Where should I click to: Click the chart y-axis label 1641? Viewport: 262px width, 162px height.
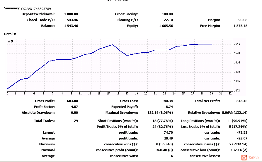click(237, 44)
